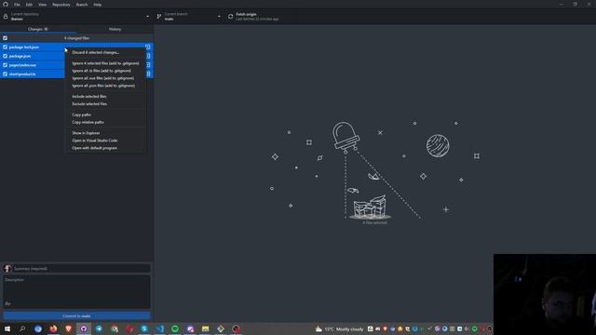Click the Fetch origin sync icon
596x335 pixels.
tap(230, 17)
